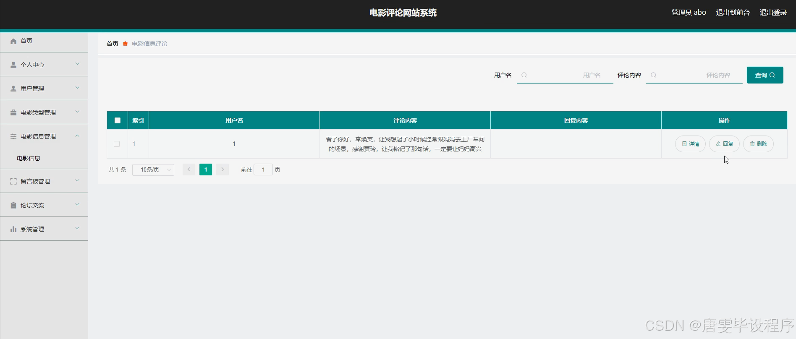
Task: Click 首页 in the breadcrumb
Action: point(113,44)
